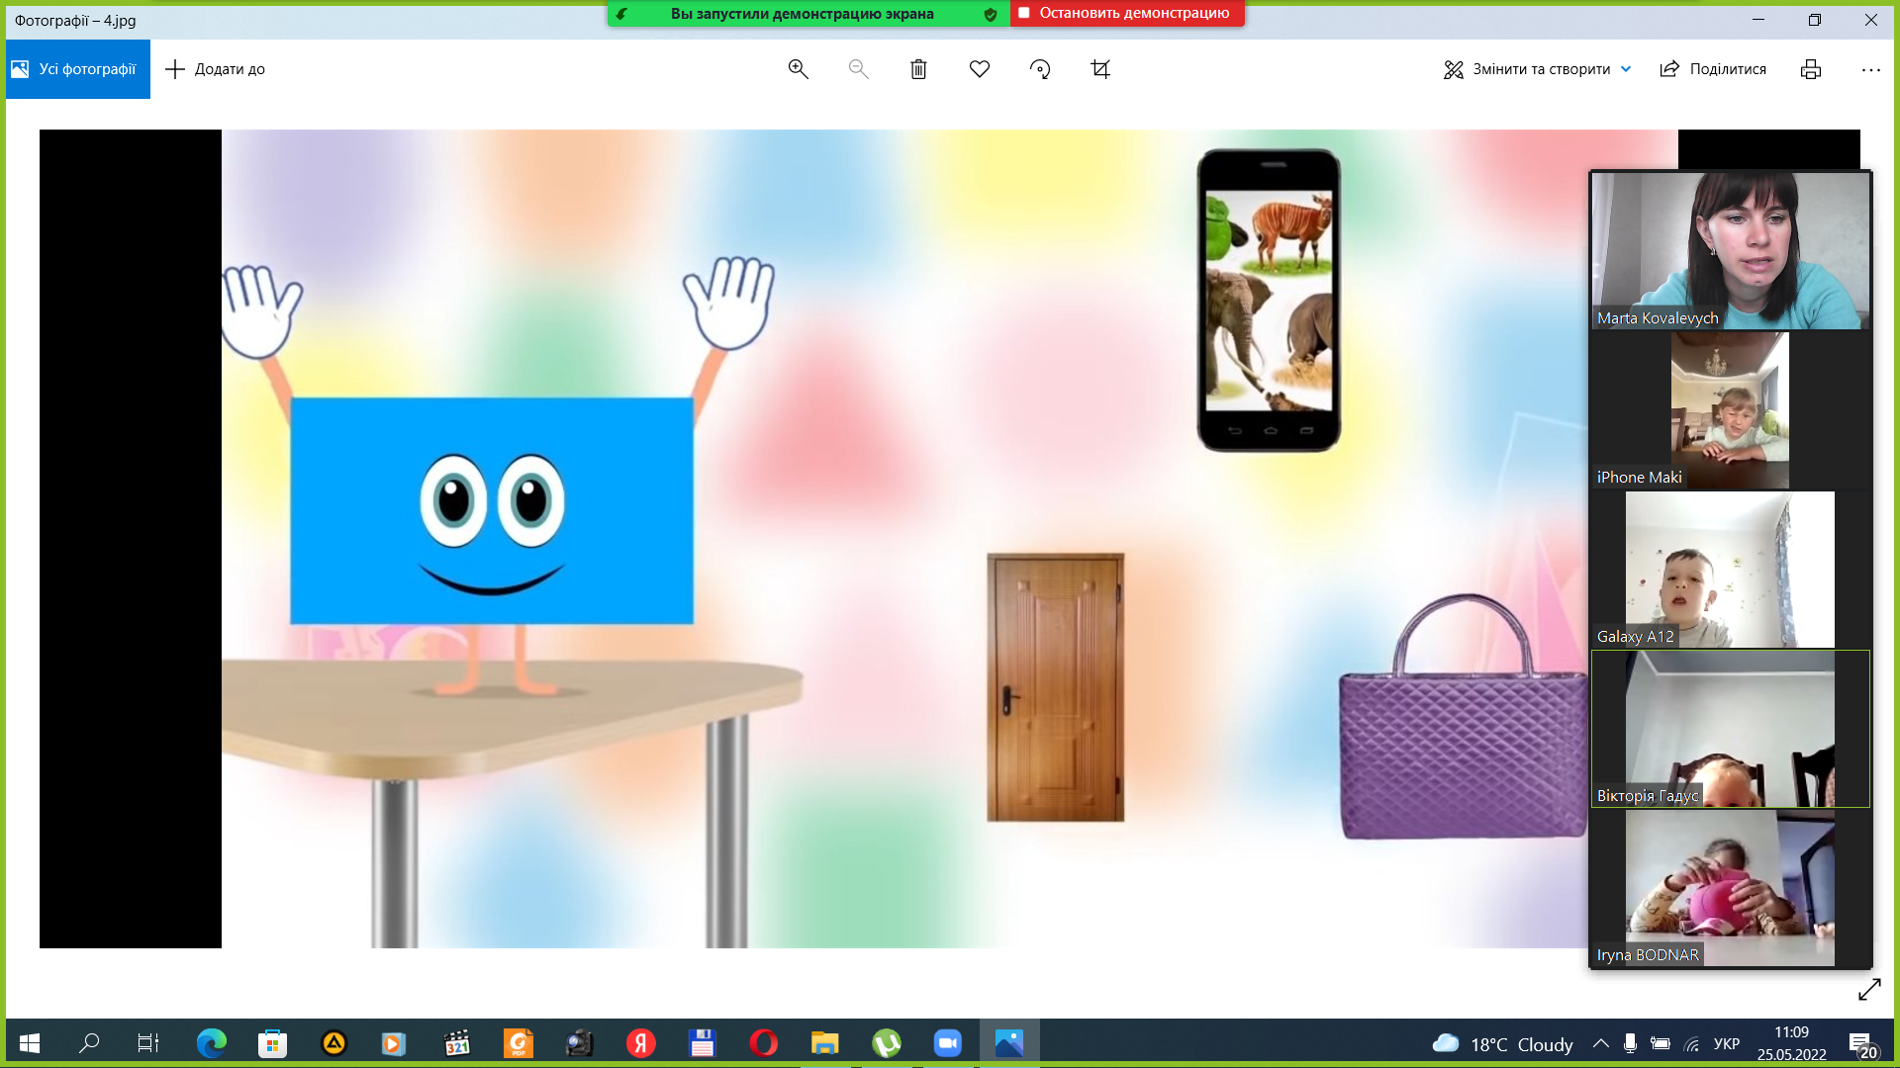Select Marta Kovalevych video thumbnail
The height and width of the screenshot is (1068, 1900).
coord(1731,251)
